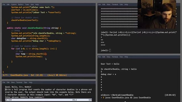This screenshot has width=182, height=102.
Task: Open Edit menu in p2.txt terminal window
Action: [x=8, y=82]
